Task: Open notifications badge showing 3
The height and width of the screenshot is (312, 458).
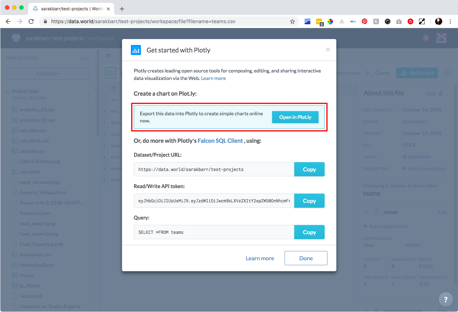Action: 425,37
